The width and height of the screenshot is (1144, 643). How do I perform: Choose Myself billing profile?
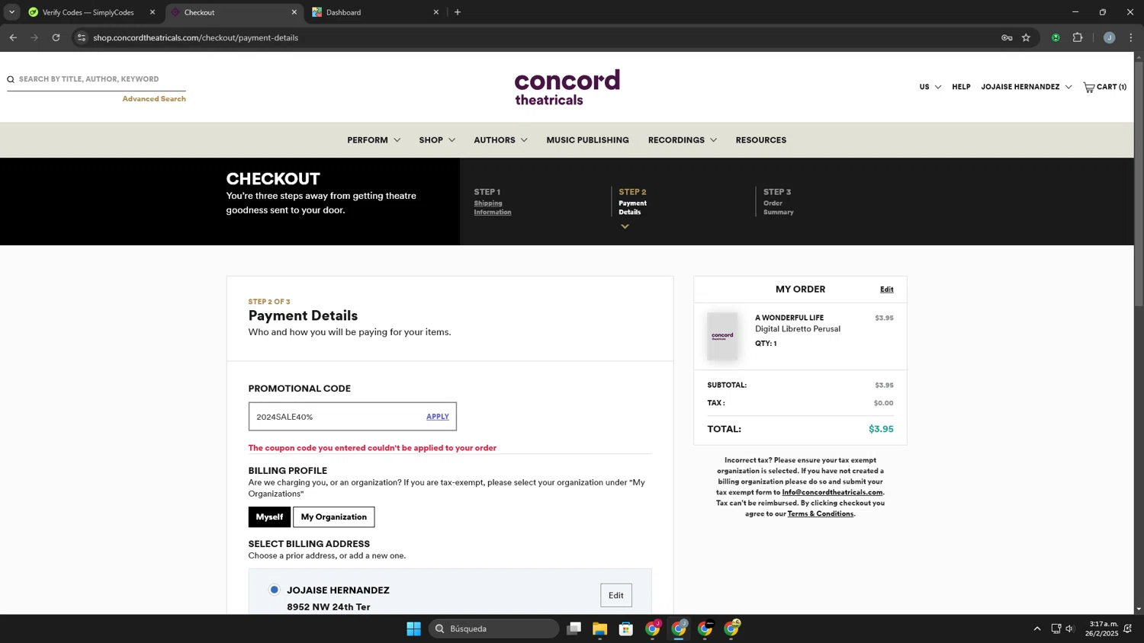tap(269, 517)
